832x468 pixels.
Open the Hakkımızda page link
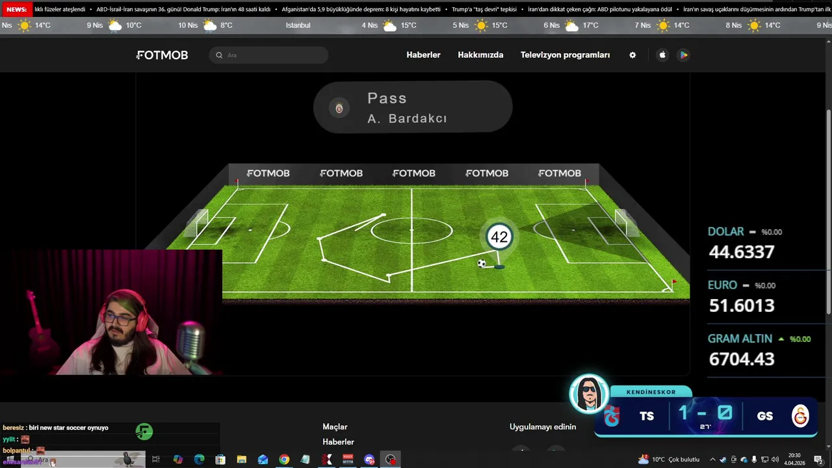point(480,55)
